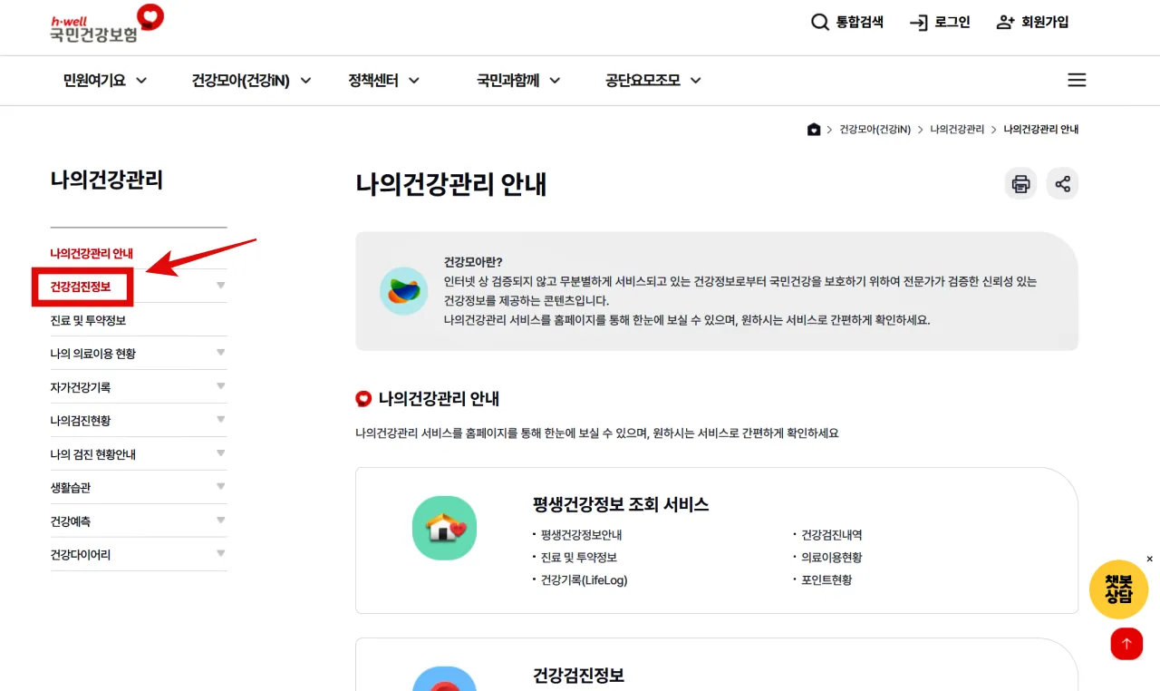1160x691 pixels.
Task: Click the home icon in the breadcrumb
Action: (814, 129)
